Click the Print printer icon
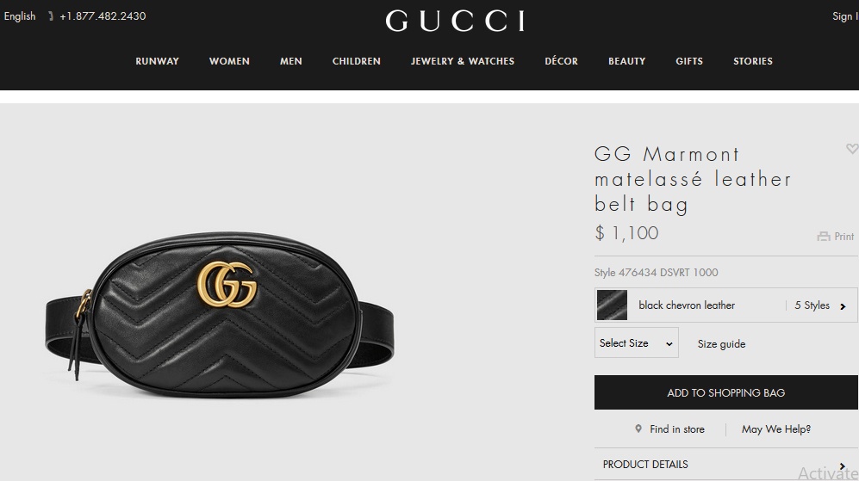859x481 pixels. [824, 237]
